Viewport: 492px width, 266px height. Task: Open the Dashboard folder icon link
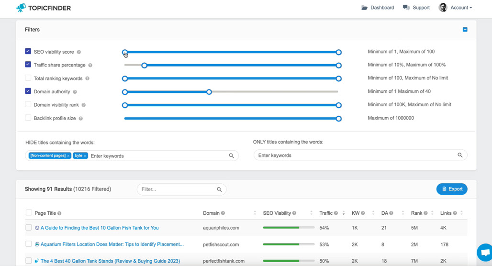pyautogui.click(x=364, y=8)
